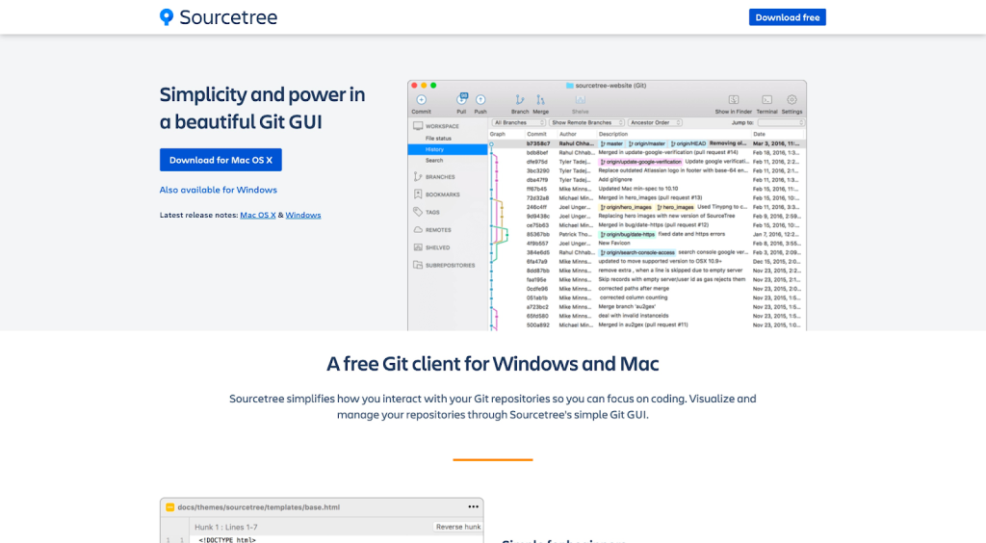This screenshot has width=986, height=543.
Task: Click the Branch toolbar icon
Action: point(519,100)
